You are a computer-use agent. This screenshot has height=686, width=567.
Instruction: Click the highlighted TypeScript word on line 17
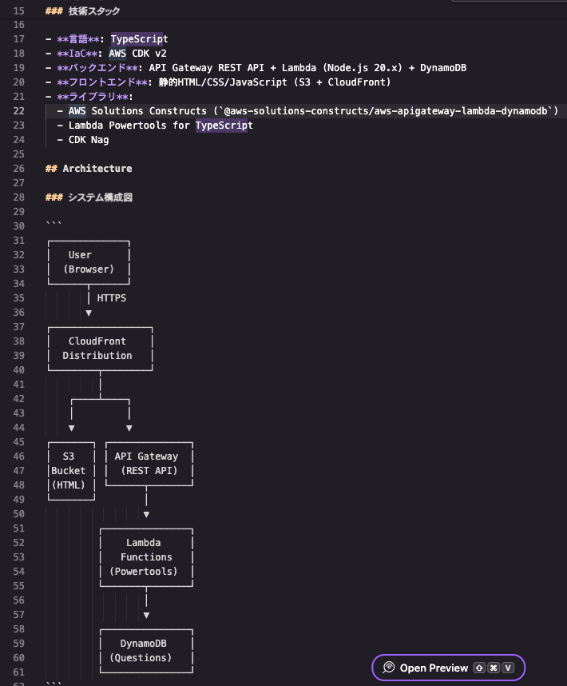point(139,39)
